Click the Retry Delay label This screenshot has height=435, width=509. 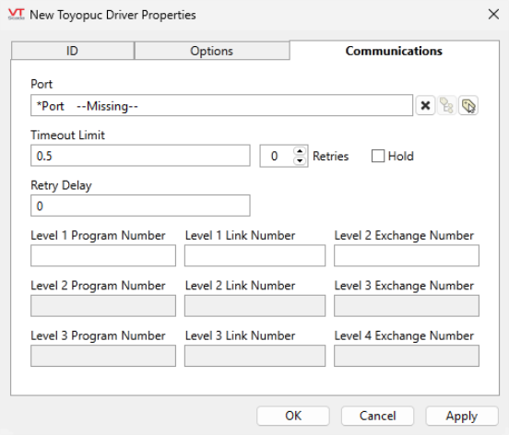point(62,185)
